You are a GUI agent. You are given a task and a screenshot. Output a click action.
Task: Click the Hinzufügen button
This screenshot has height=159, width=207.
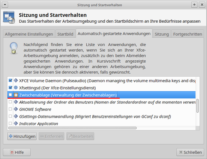point(22,136)
